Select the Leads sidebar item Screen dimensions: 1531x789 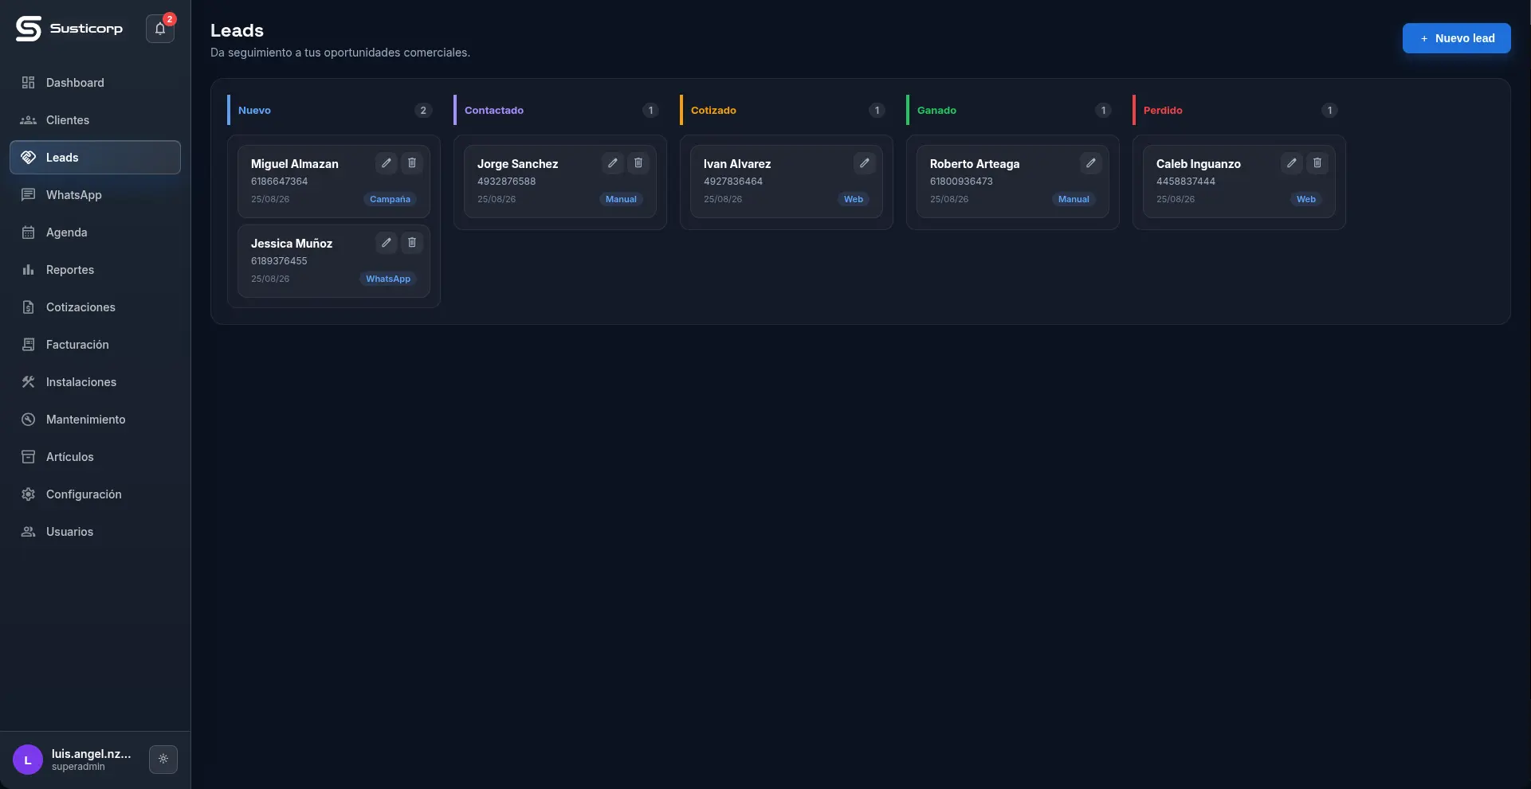pyautogui.click(x=95, y=158)
